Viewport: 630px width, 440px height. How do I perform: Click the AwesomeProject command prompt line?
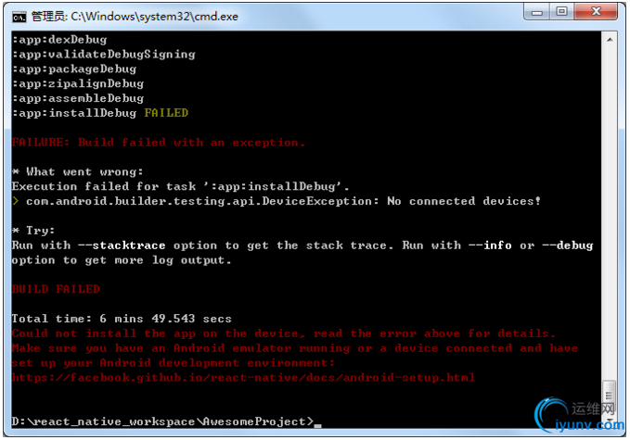[162, 421]
